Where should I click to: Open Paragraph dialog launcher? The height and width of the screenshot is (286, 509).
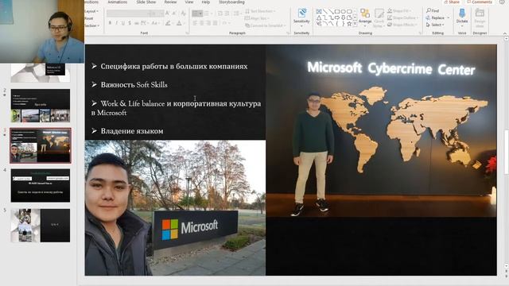[288, 33]
